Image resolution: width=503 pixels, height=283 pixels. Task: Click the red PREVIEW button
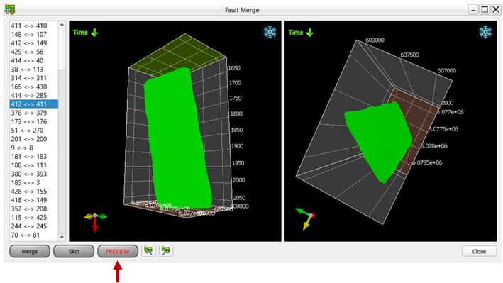coord(118,251)
